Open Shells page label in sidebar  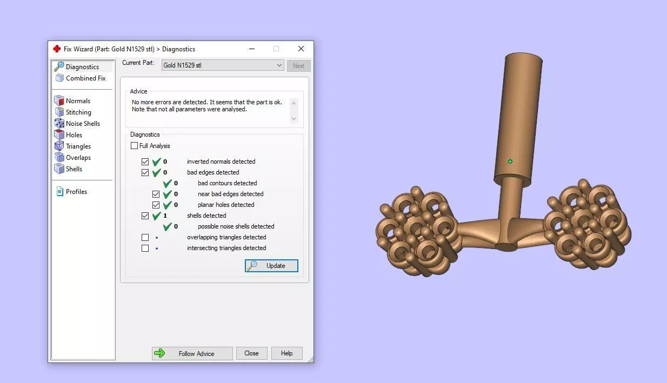click(x=74, y=169)
